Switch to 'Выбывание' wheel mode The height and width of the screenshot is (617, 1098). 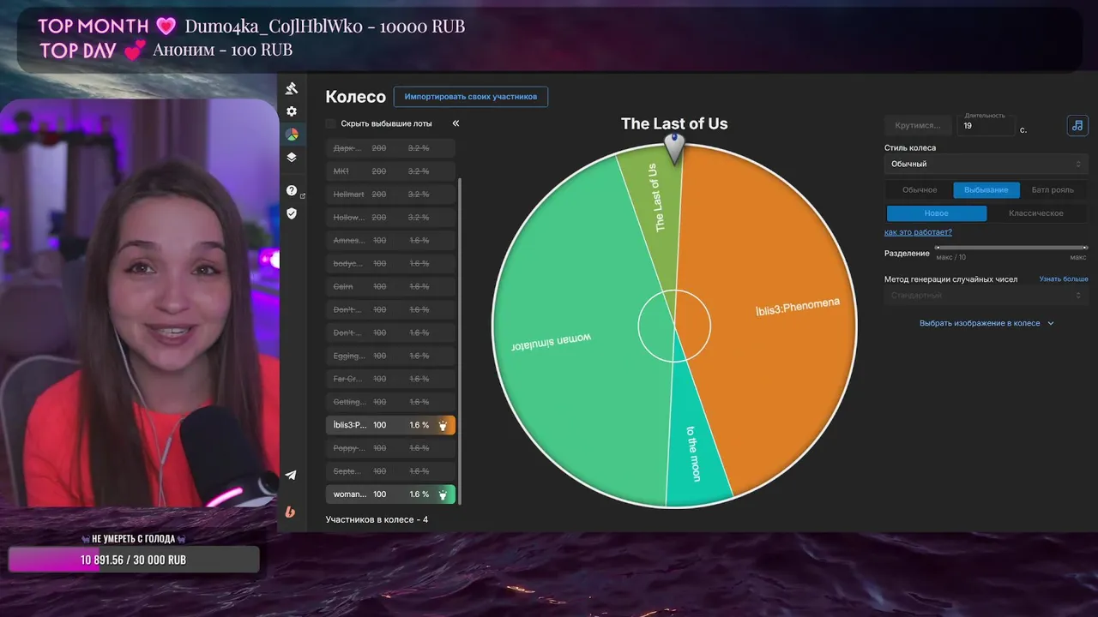point(986,190)
